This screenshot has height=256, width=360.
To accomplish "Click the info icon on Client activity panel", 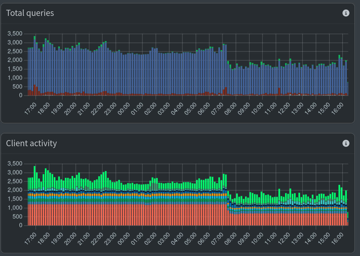I will coord(346,143).
